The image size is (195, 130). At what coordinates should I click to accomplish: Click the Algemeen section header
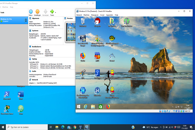(x=35, y=18)
